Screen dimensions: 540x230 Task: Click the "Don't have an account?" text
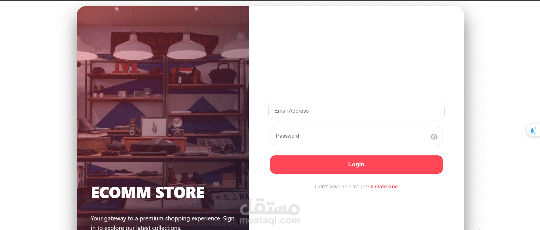click(x=342, y=187)
